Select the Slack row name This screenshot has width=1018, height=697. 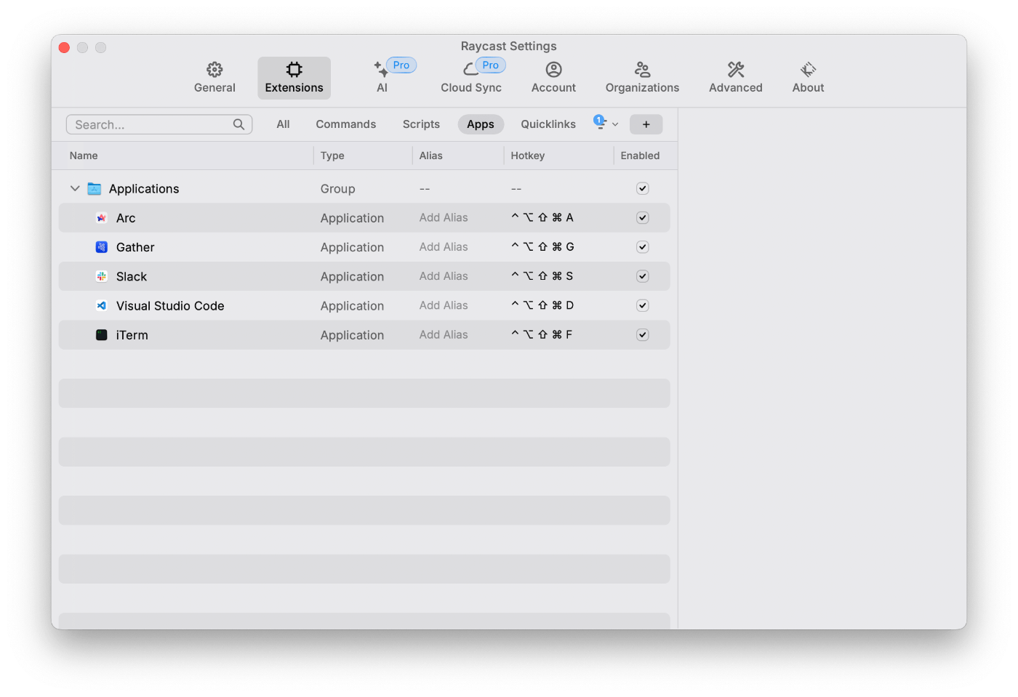pyautogui.click(x=132, y=277)
